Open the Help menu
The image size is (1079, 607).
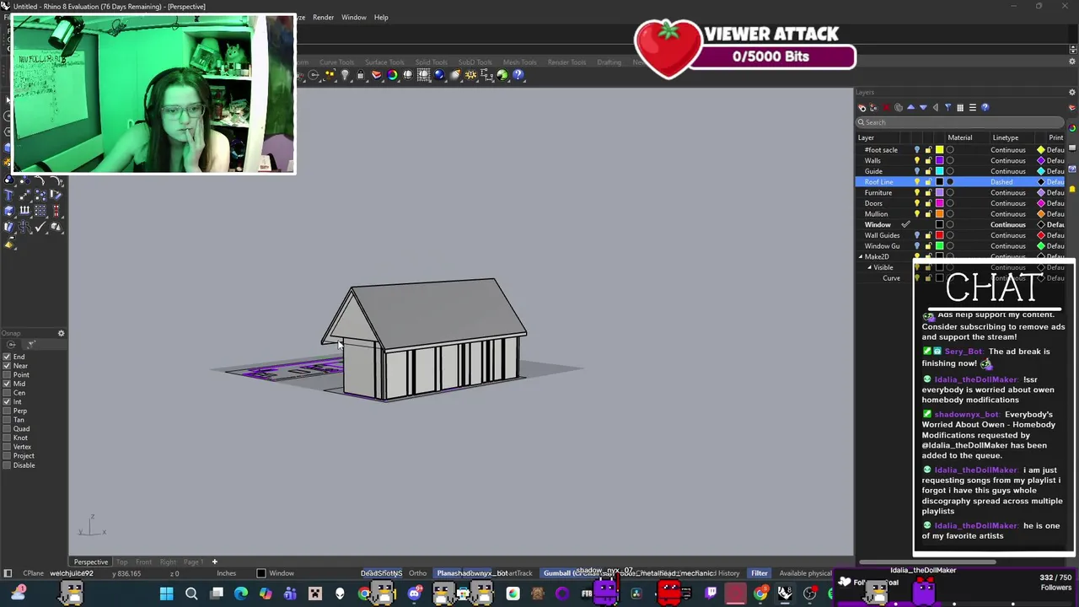381,17
